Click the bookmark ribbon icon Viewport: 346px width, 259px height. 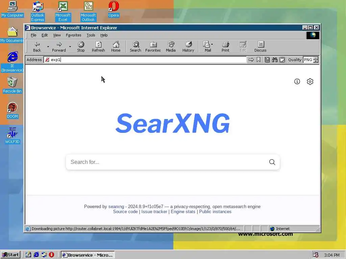click(x=258, y=60)
